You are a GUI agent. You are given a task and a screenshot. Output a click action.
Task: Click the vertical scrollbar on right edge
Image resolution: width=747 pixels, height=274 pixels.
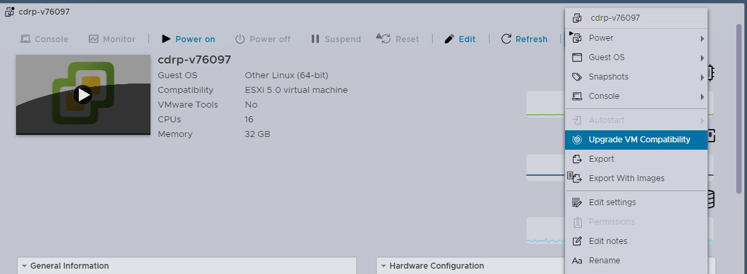tap(739, 134)
